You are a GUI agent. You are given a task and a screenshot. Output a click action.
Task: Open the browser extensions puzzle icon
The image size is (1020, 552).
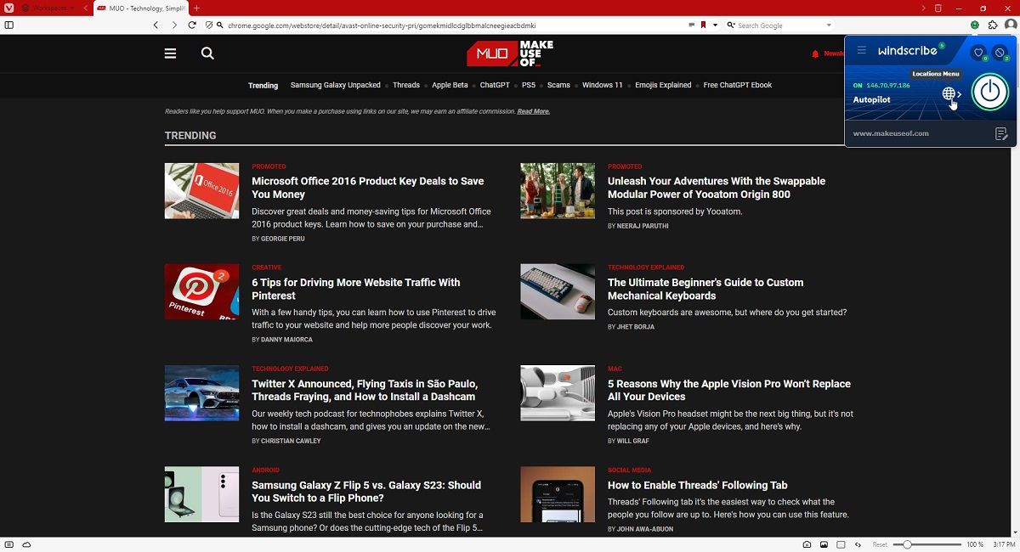tap(992, 25)
